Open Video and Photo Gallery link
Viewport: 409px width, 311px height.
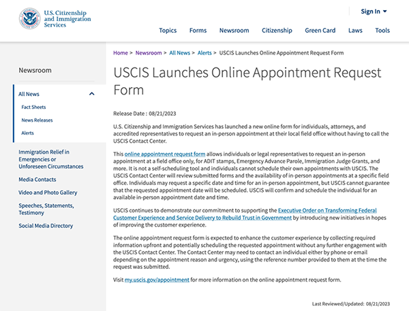click(x=48, y=193)
